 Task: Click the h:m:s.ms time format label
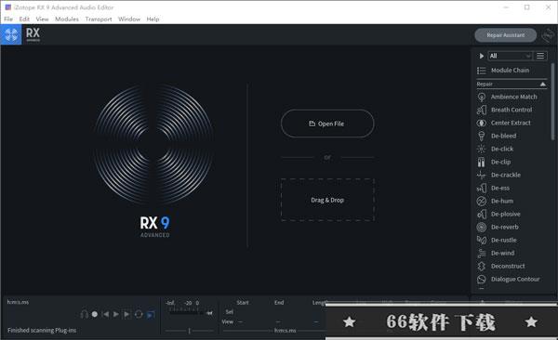point(18,302)
